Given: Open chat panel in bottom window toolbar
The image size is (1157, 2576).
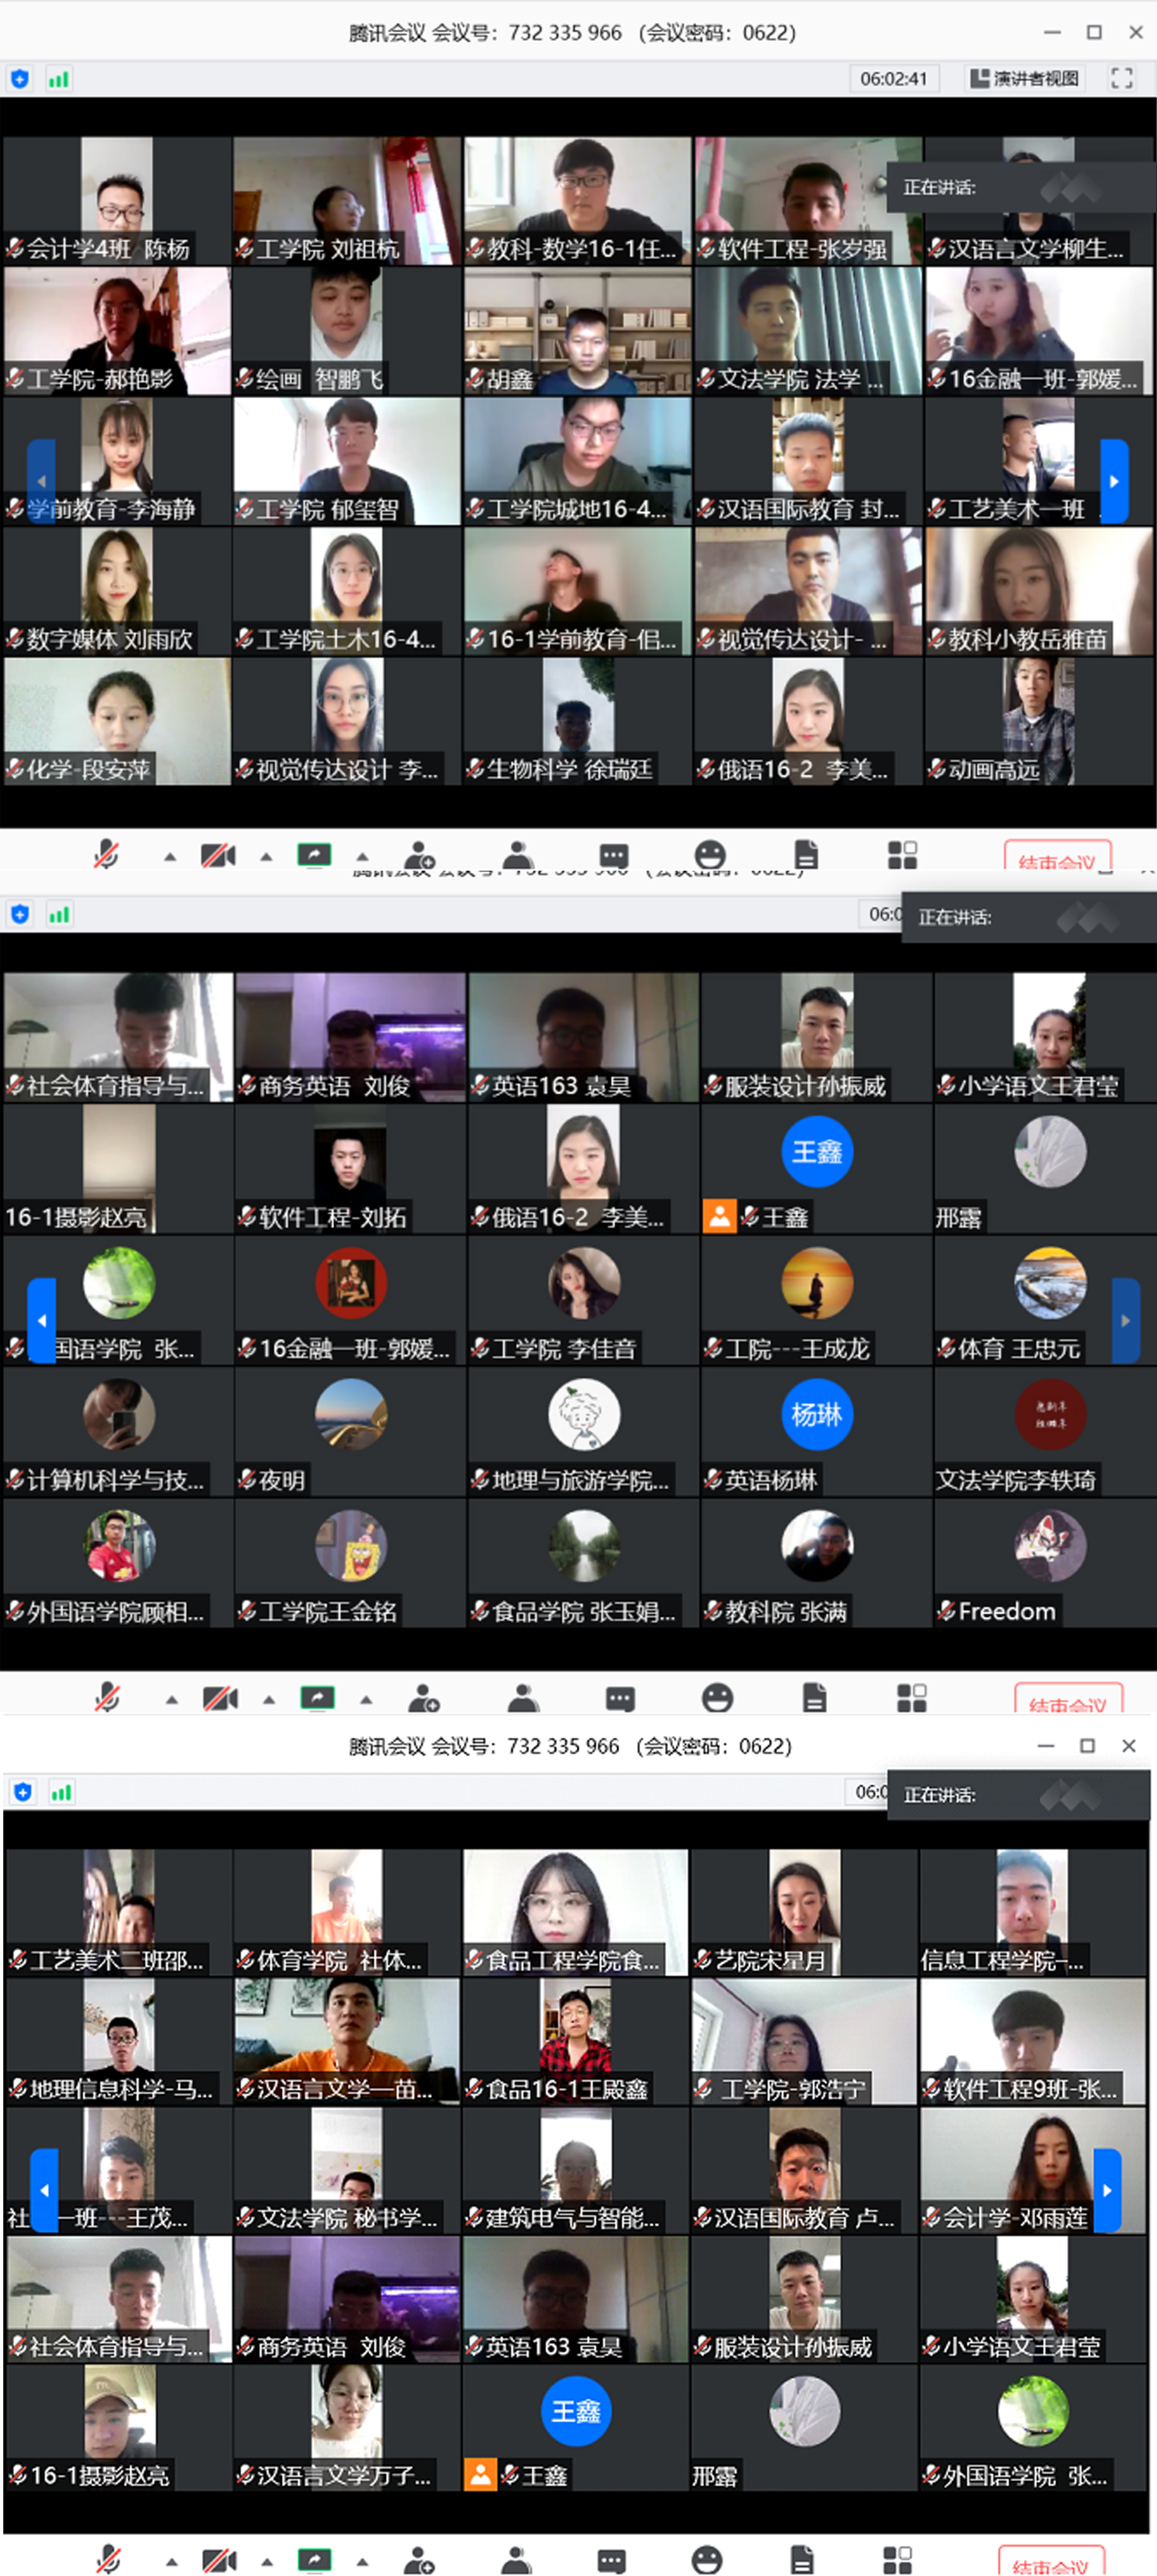Looking at the screenshot, I should point(612,2561).
